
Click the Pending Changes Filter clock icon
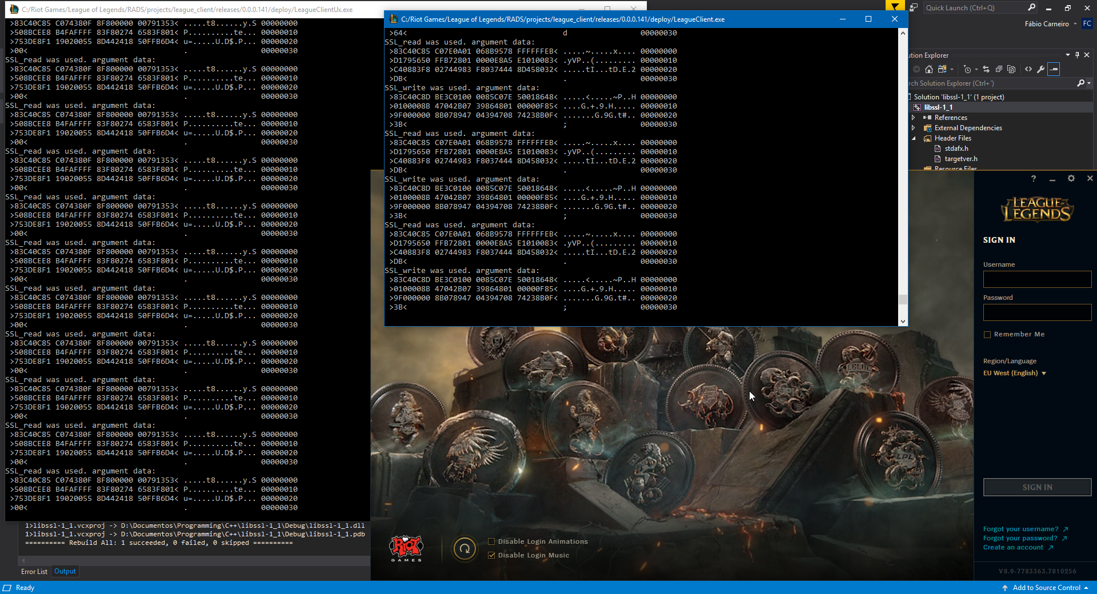click(967, 69)
